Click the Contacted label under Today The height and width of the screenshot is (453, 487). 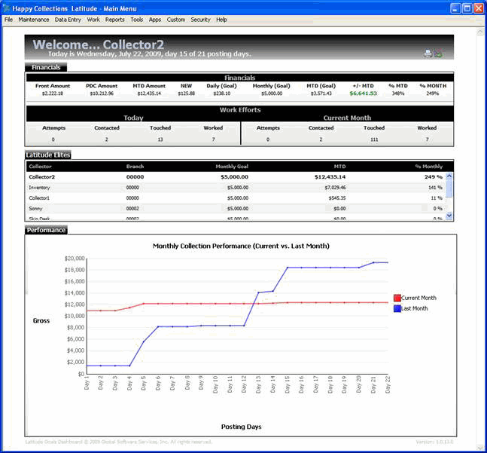click(107, 128)
